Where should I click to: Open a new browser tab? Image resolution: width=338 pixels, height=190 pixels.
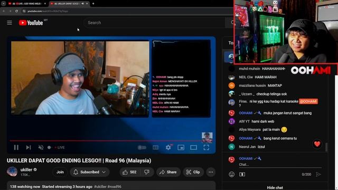tap(93, 4)
